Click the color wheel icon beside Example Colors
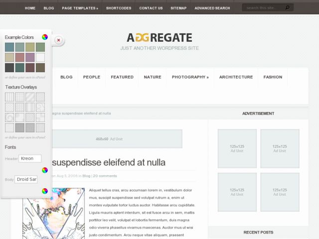319x239 pixels. 45,37
